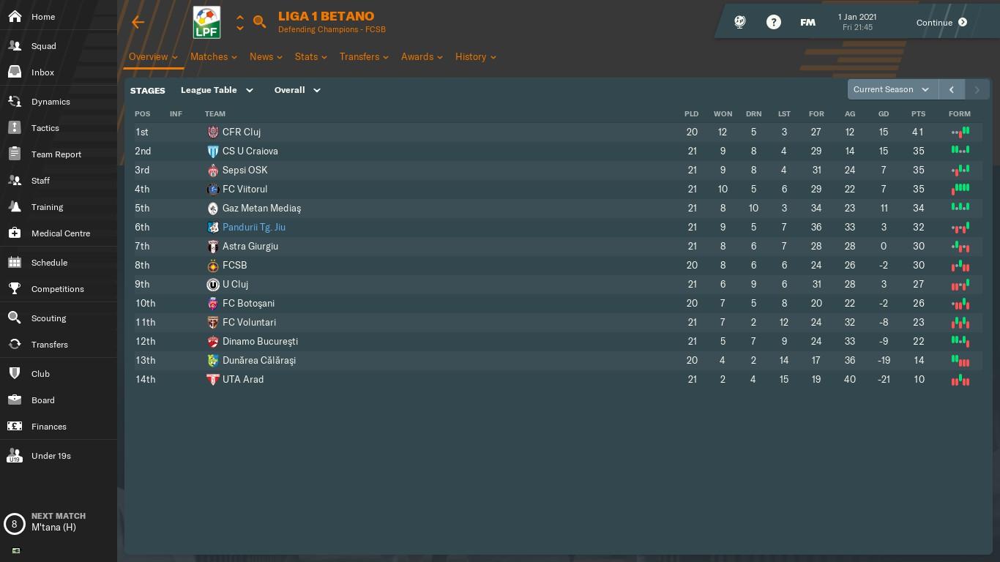1000x562 pixels.
Task: Open the Current Season dropdown
Action: pos(892,89)
